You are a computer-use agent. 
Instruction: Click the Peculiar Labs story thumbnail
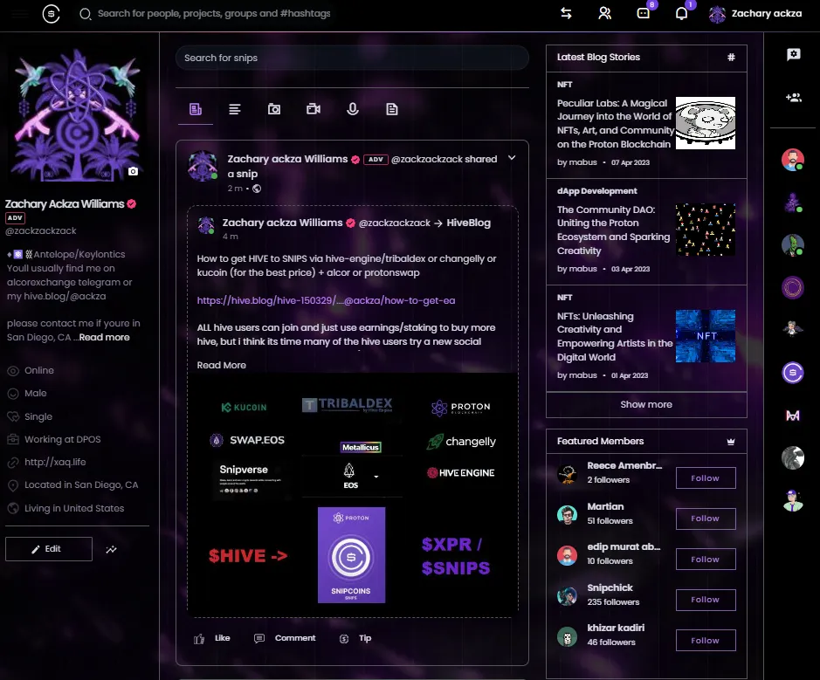[x=706, y=123]
